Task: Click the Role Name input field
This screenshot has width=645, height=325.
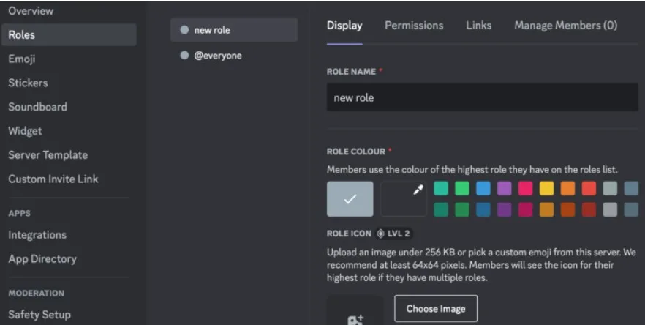Action: (x=482, y=97)
